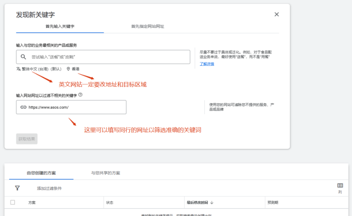The height and width of the screenshot is (216, 352).
Task: Click the language translate icon
Action: click(x=18, y=69)
